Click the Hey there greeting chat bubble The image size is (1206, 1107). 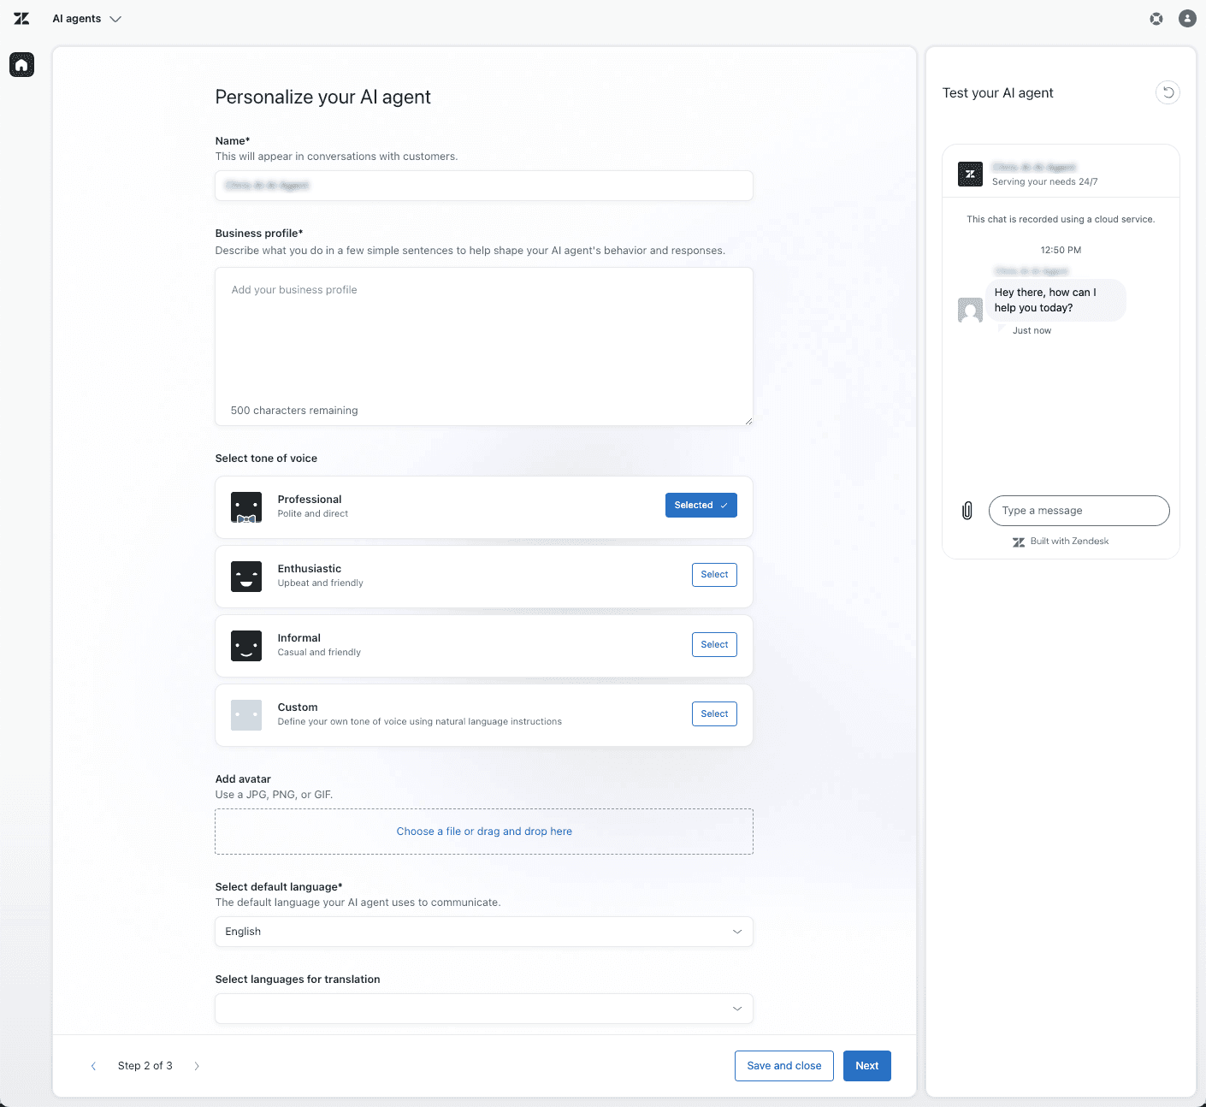pos(1055,300)
